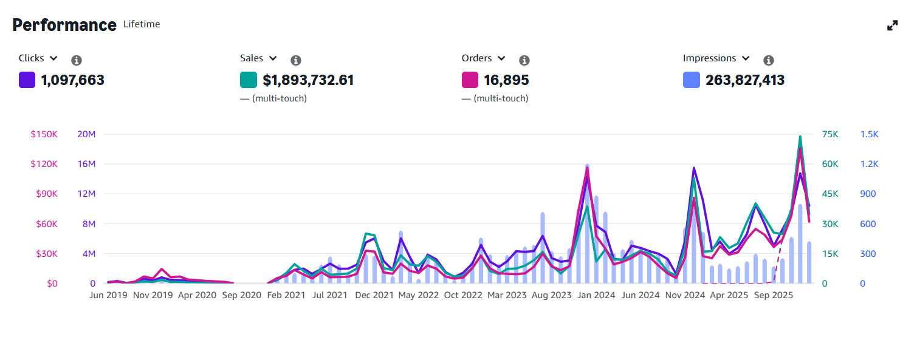Click the purple Clicks color swatch
Viewport: 917px width, 337px height.
pyautogui.click(x=27, y=80)
